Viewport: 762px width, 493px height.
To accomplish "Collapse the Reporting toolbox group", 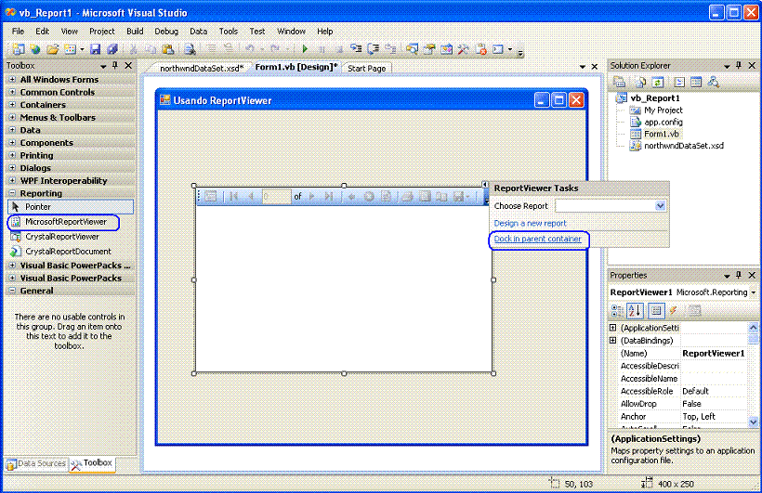I will (x=12, y=193).
